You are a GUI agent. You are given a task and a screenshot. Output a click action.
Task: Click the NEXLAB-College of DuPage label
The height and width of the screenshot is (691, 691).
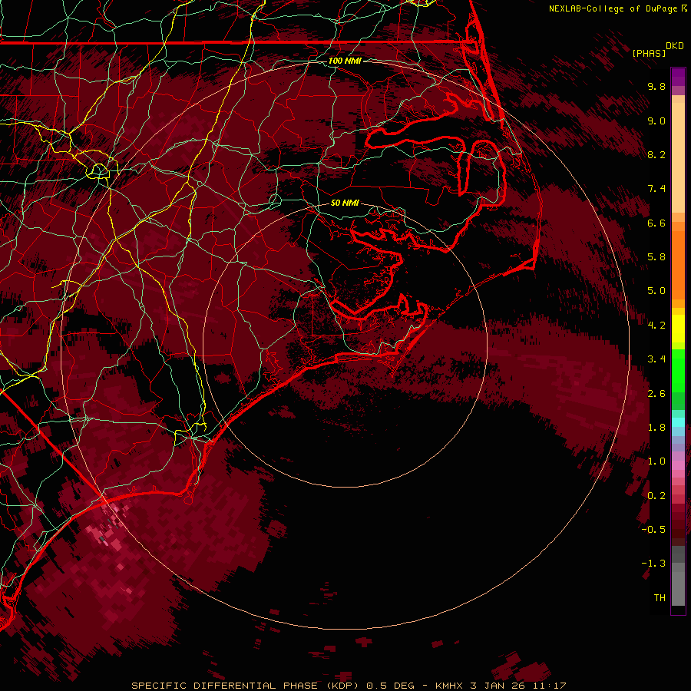(613, 8)
